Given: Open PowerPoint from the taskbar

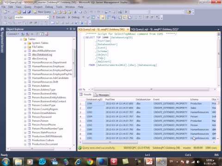Looking at the screenshot, I should 149,162.
